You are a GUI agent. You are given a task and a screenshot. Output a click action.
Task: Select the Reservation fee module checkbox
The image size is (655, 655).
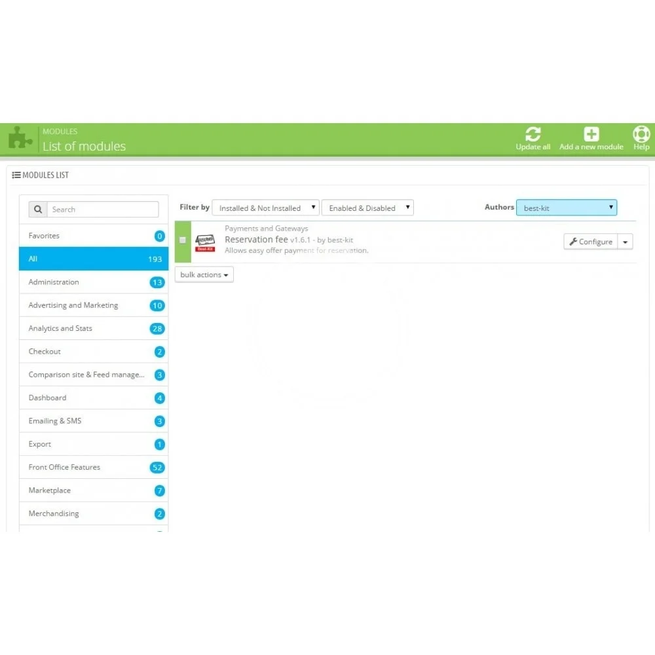pos(183,240)
